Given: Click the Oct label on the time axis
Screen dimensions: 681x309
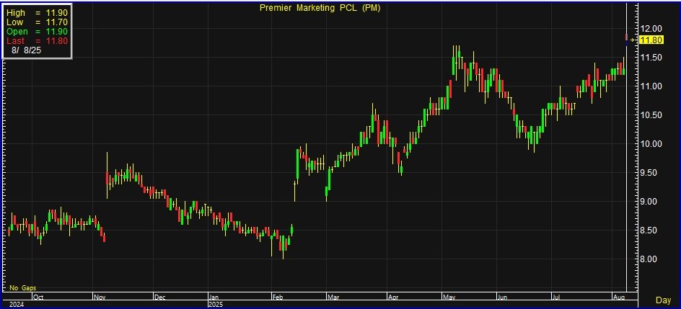Looking at the screenshot, I should pos(38,296).
